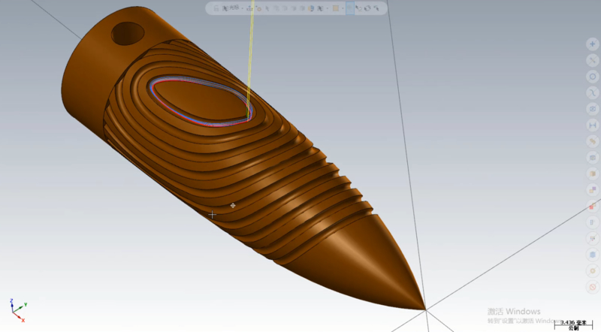The width and height of the screenshot is (601, 332).
Task: Click the arrow-with-circle select icon
Action: click(359, 8)
